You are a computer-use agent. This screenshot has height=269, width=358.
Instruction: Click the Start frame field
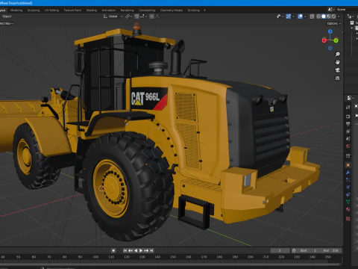click(308, 250)
